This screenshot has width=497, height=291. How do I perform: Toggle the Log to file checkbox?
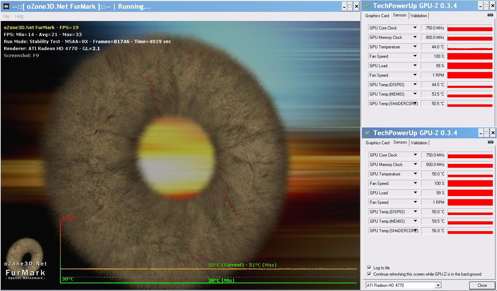click(369, 268)
